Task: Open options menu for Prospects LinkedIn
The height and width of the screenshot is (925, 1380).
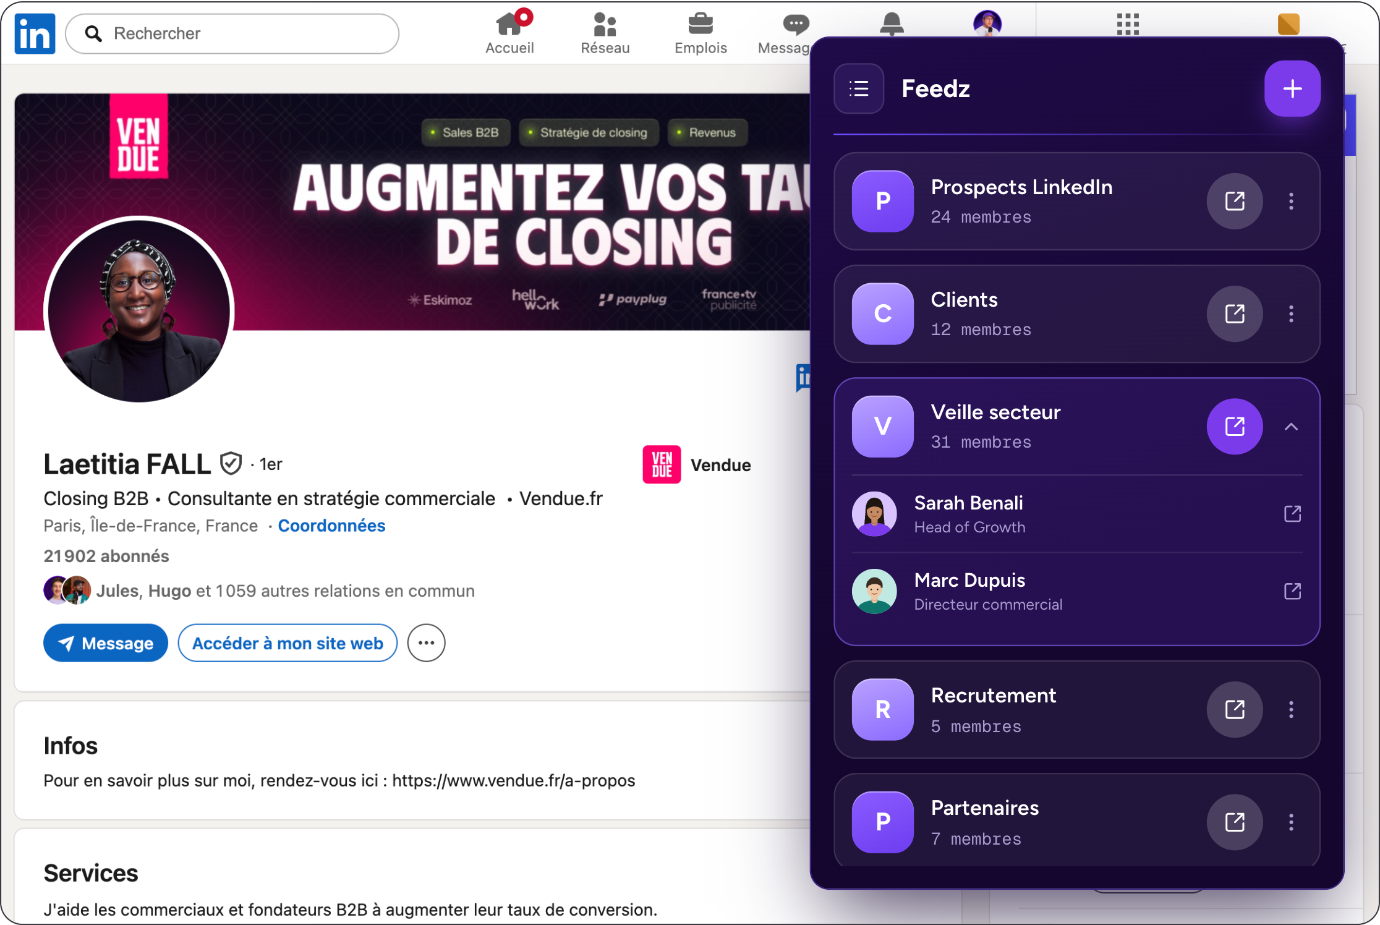Action: point(1291,201)
